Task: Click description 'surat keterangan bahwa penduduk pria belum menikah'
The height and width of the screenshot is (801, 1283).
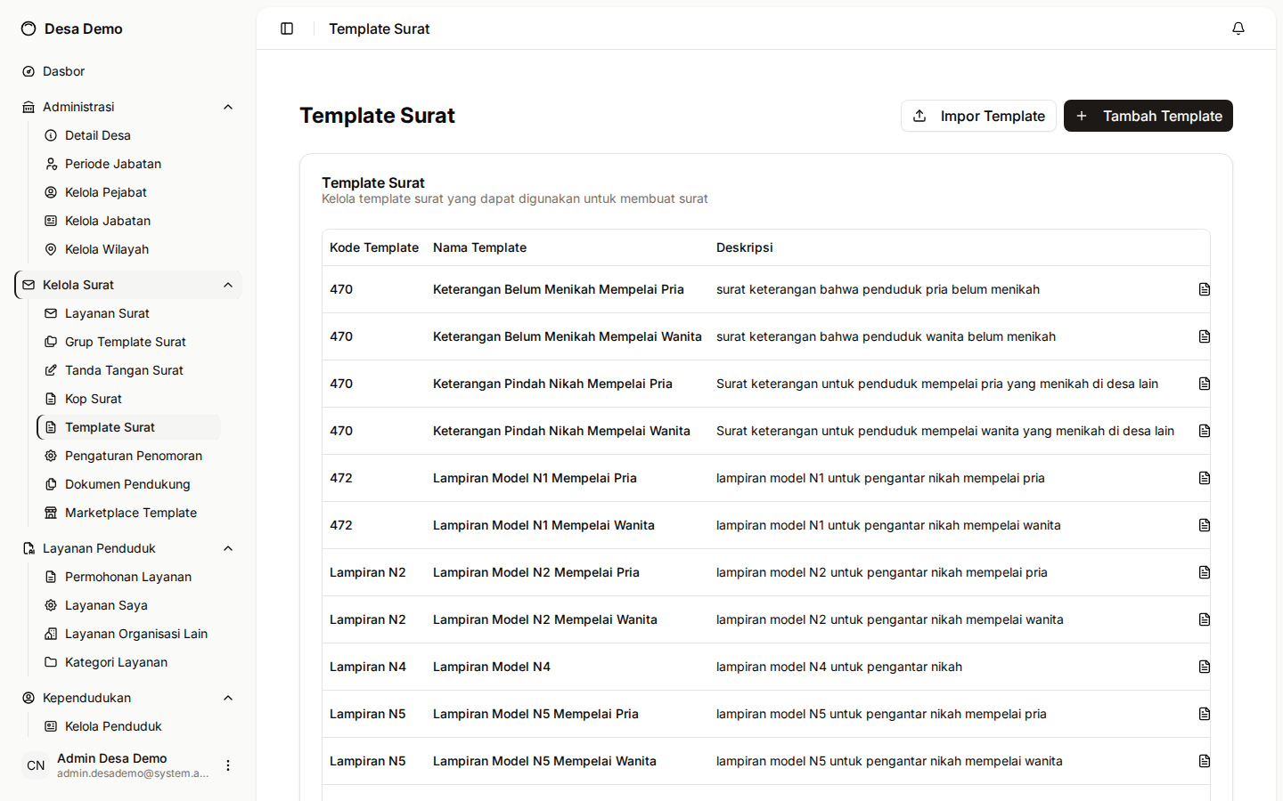Action: (878, 289)
